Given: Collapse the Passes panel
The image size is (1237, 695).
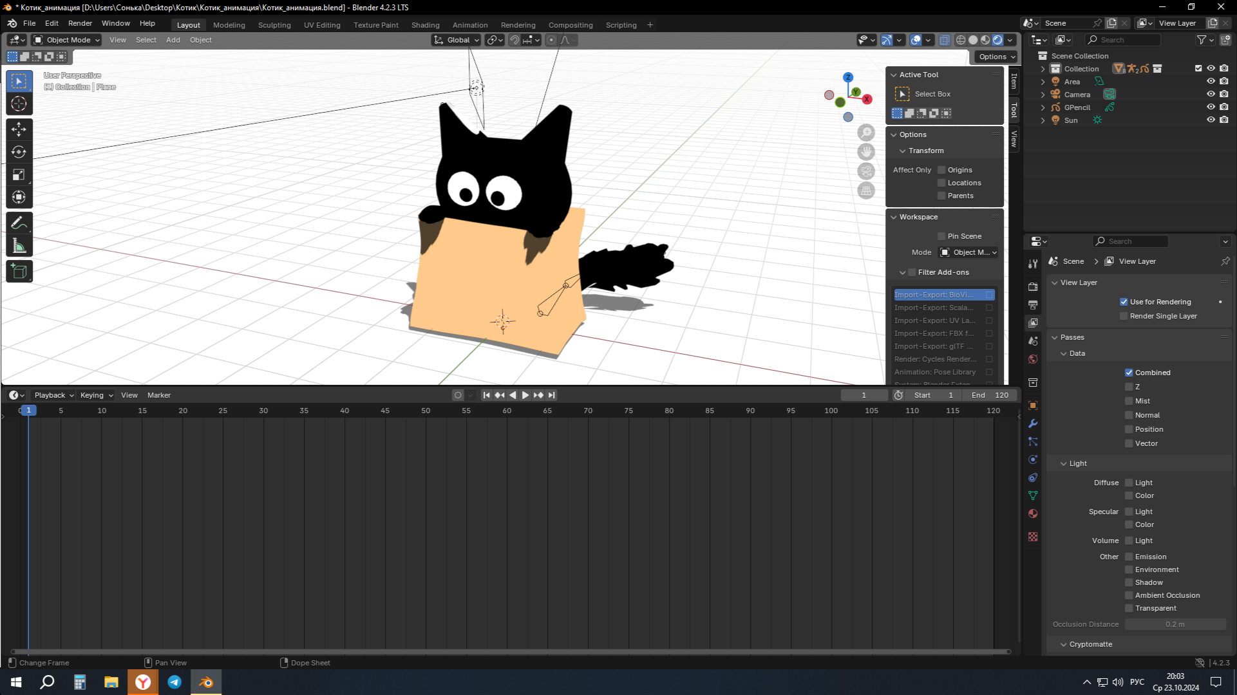Looking at the screenshot, I should click(1055, 337).
